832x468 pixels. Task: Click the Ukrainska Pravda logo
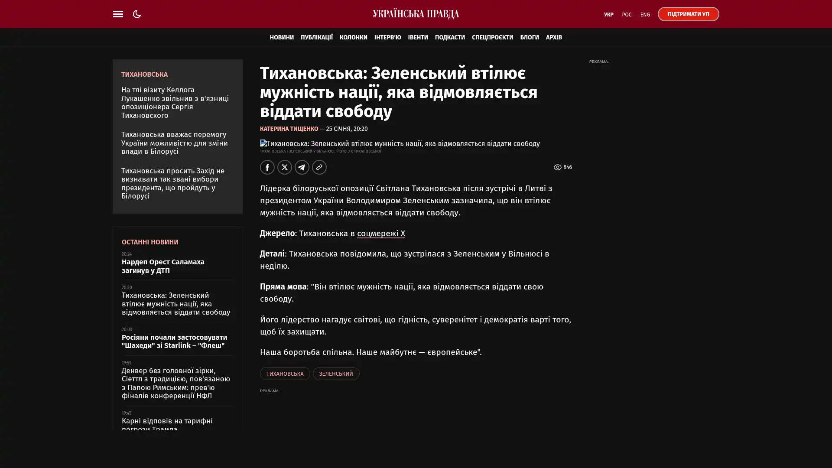[416, 14]
